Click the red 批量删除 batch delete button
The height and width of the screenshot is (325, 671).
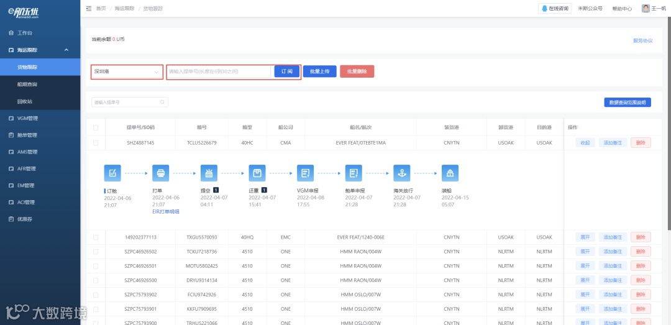357,71
